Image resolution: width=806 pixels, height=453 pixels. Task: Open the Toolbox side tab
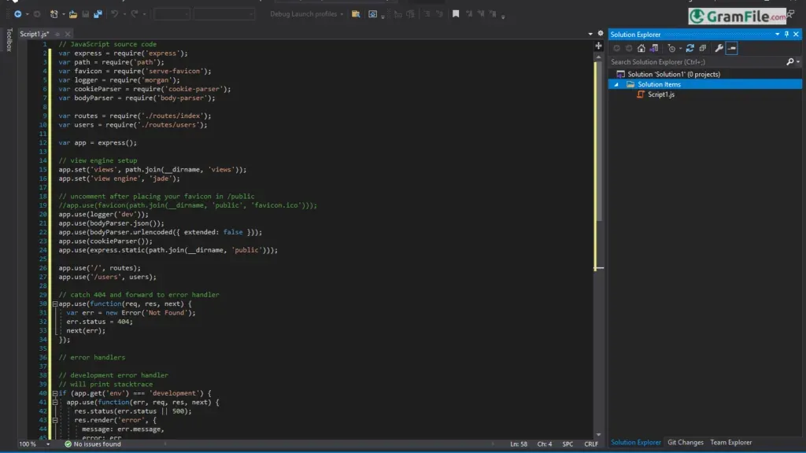(9, 39)
